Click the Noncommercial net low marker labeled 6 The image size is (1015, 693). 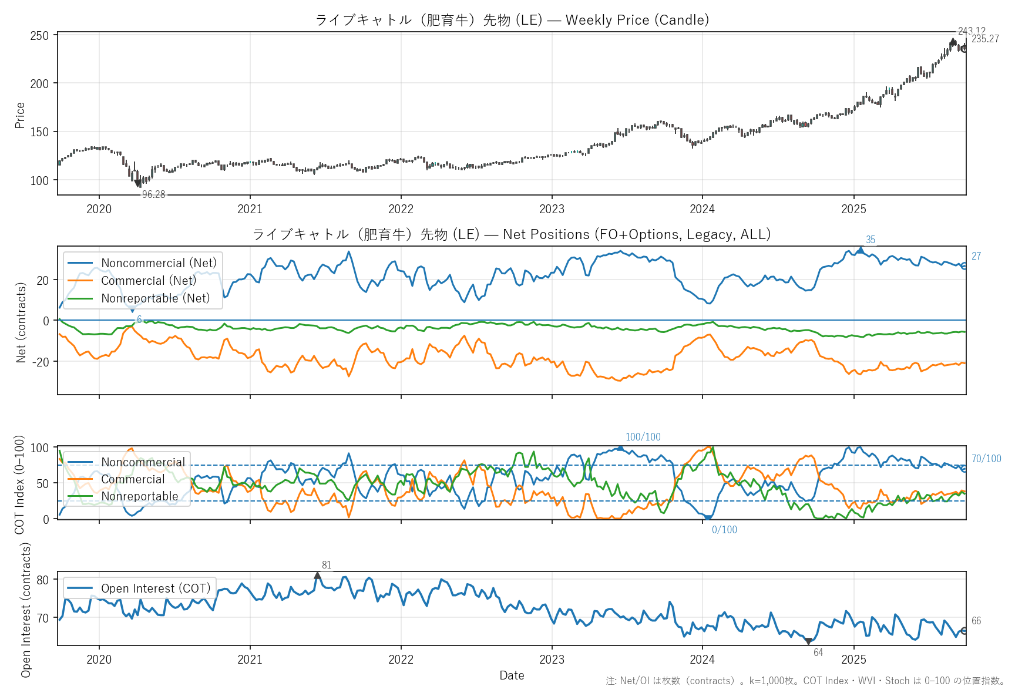click(132, 310)
